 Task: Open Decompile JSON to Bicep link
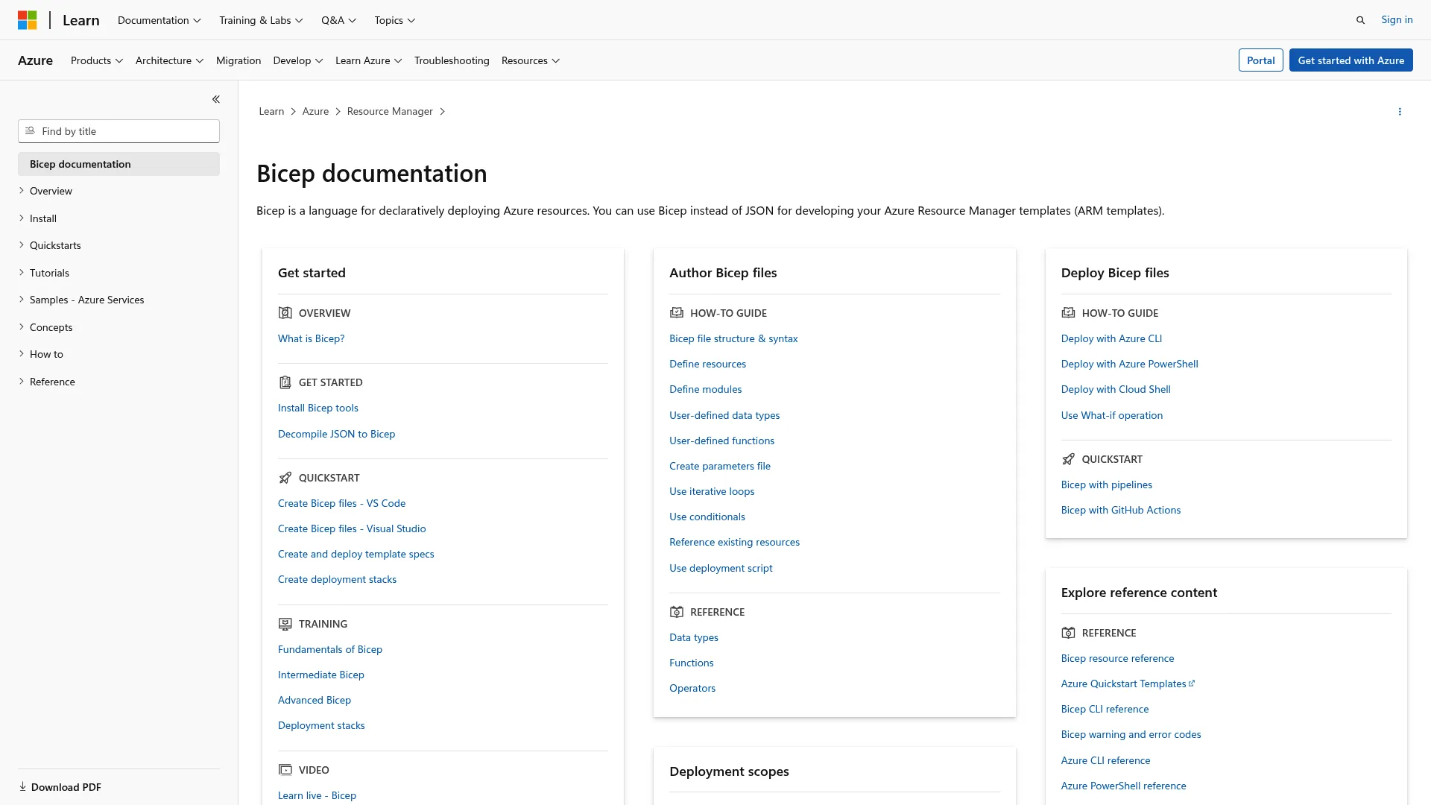(x=336, y=434)
